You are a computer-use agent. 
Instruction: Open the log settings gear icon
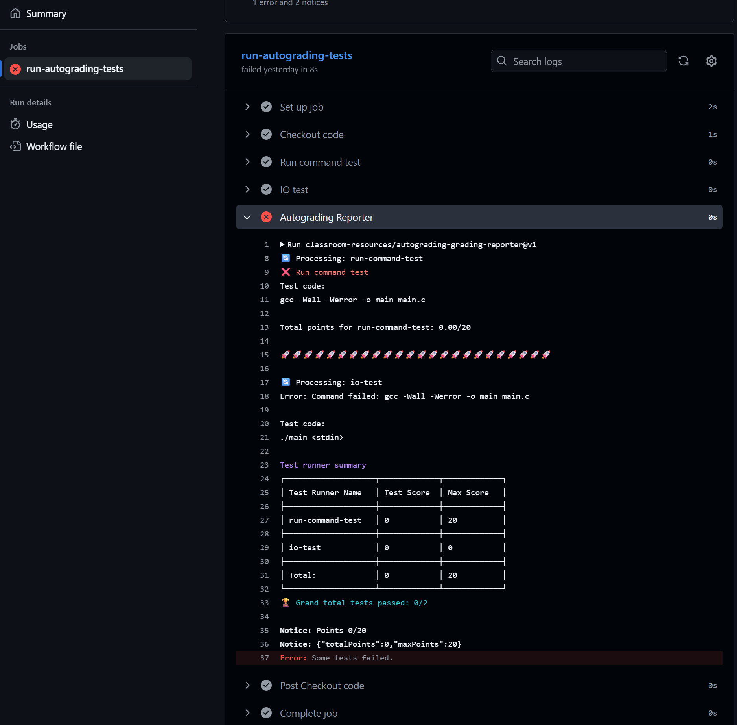click(x=711, y=61)
